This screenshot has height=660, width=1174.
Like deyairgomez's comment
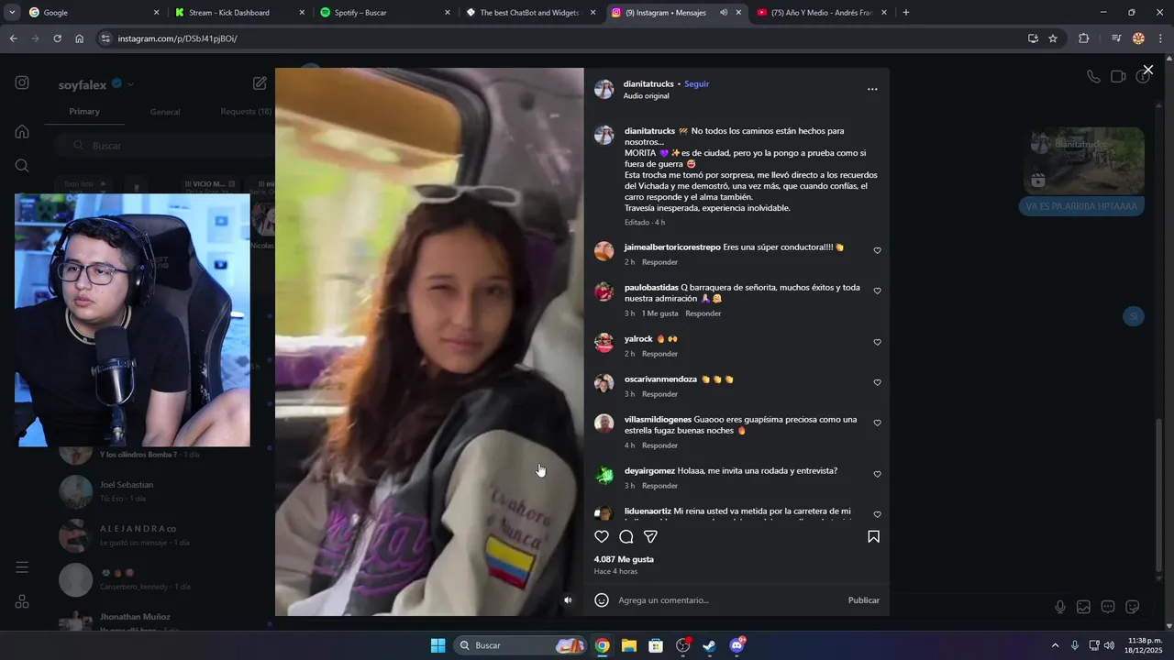[877, 474]
